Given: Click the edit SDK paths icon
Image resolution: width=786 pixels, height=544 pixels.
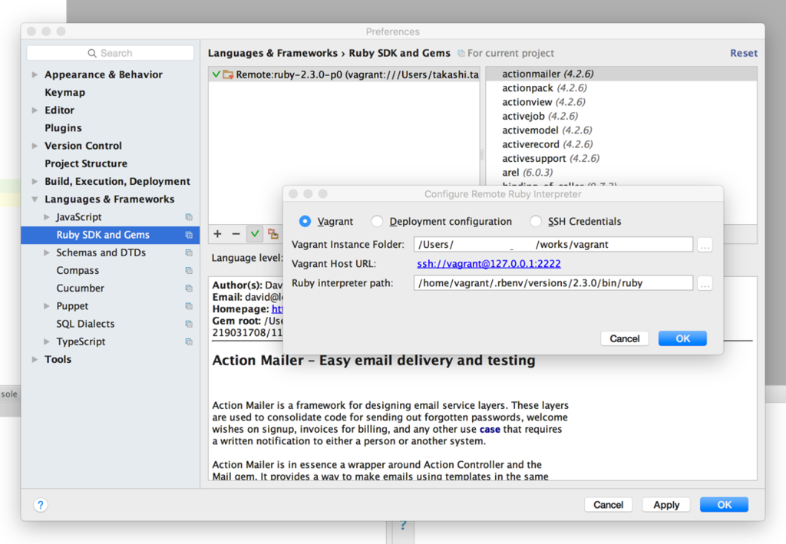Looking at the screenshot, I should pyautogui.click(x=273, y=234).
